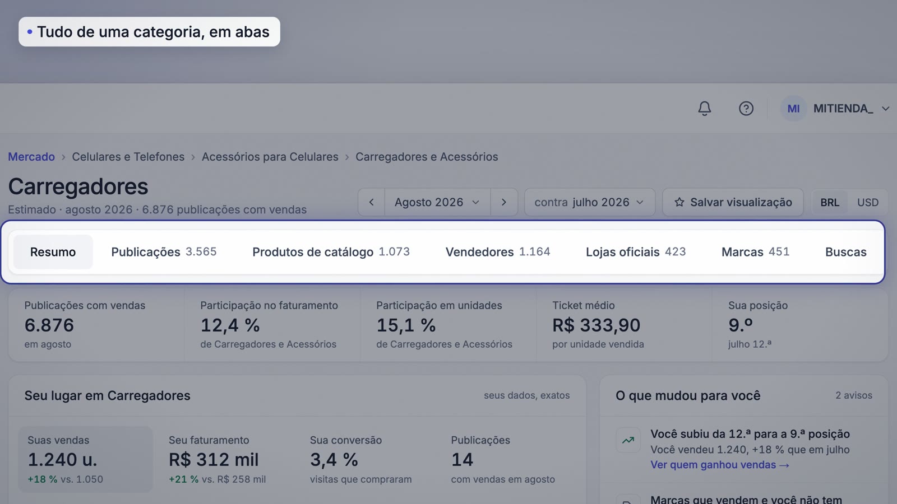
Task: Click the Sua posição 9.º value
Action: [740, 325]
